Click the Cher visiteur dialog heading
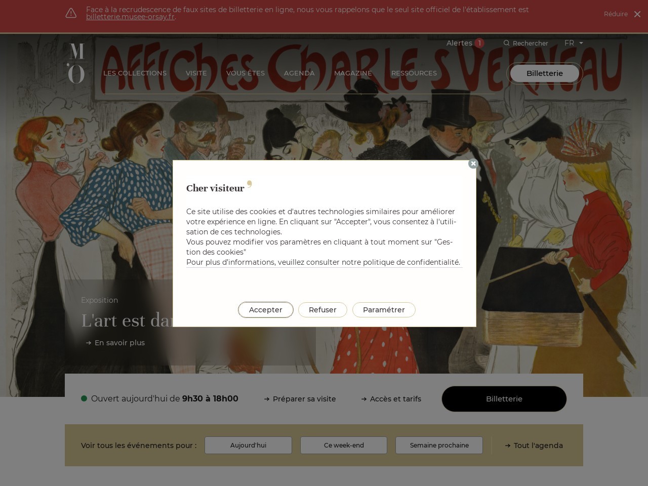This screenshot has width=648, height=486. [215, 188]
